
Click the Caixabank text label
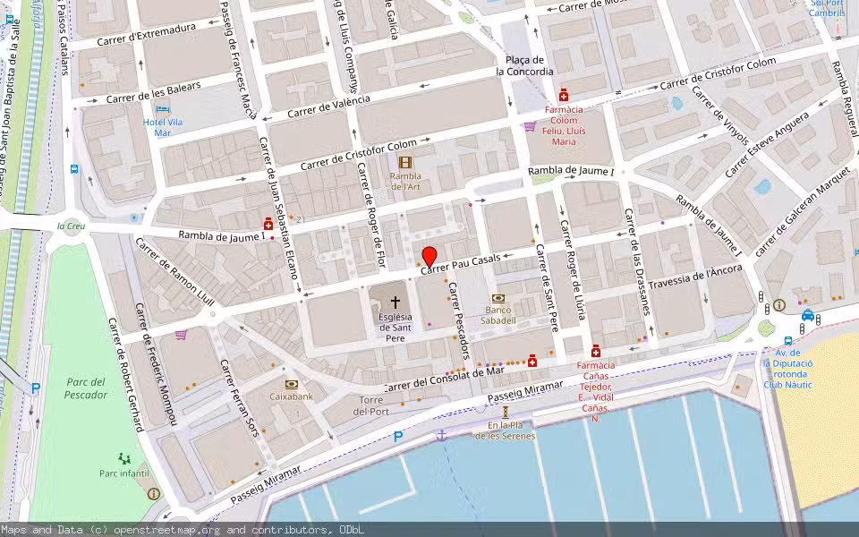point(292,396)
